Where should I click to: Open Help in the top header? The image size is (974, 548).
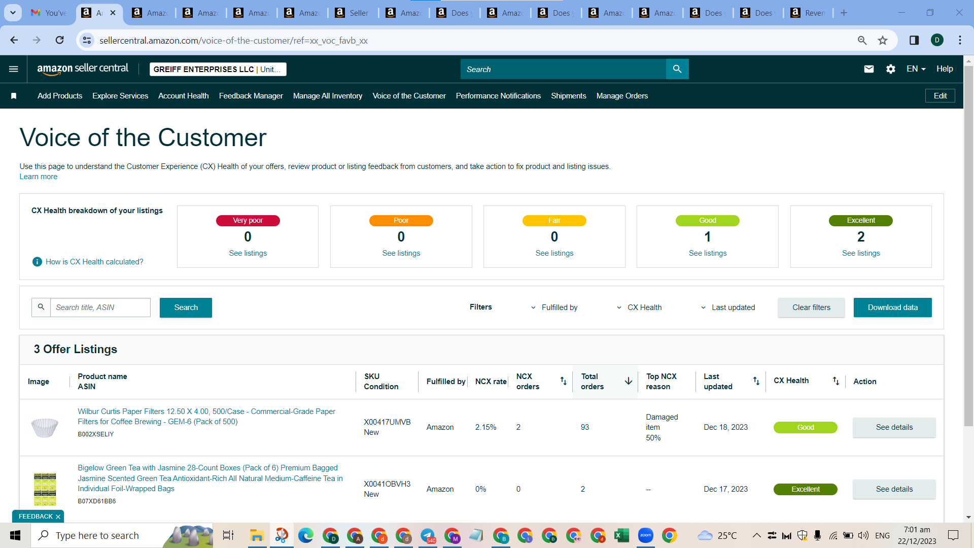[x=945, y=69]
